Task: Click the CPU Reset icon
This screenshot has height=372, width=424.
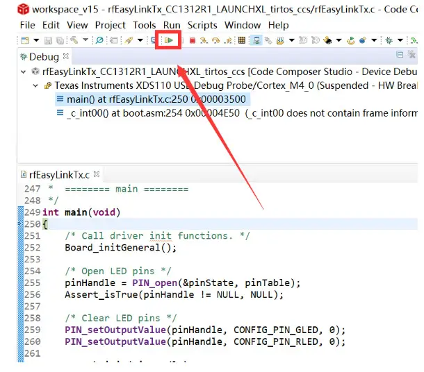Action: [328, 41]
